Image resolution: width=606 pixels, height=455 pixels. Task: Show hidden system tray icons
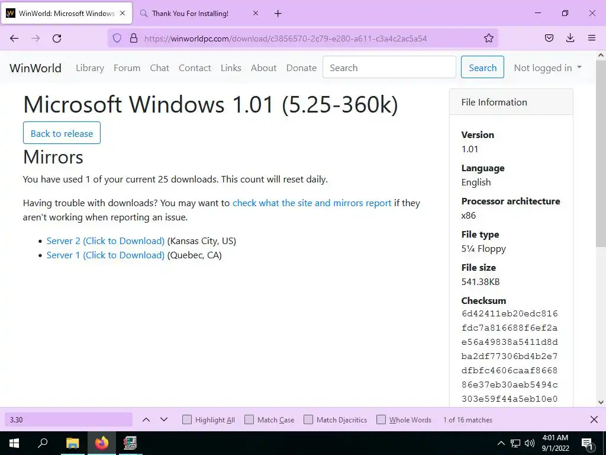tap(501, 443)
